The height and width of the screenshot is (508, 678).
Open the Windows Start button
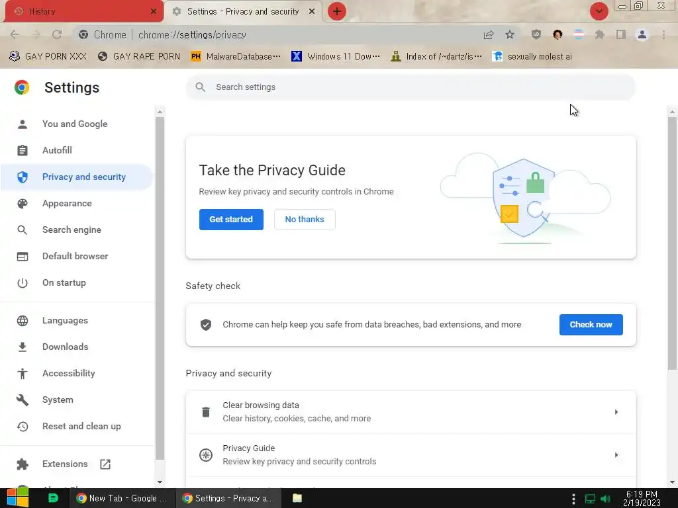click(18, 498)
